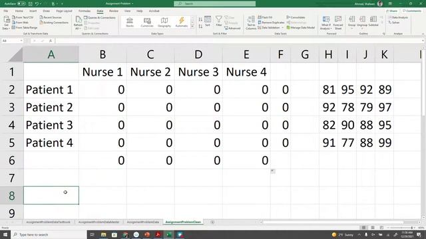
Task: Open the Get Data dropdown
Action: 6,23
